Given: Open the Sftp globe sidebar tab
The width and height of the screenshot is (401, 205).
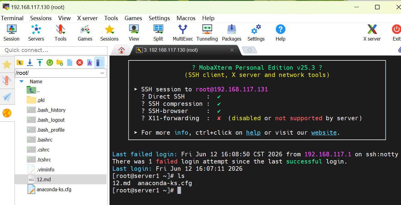Looking at the screenshot, I should point(7,113).
